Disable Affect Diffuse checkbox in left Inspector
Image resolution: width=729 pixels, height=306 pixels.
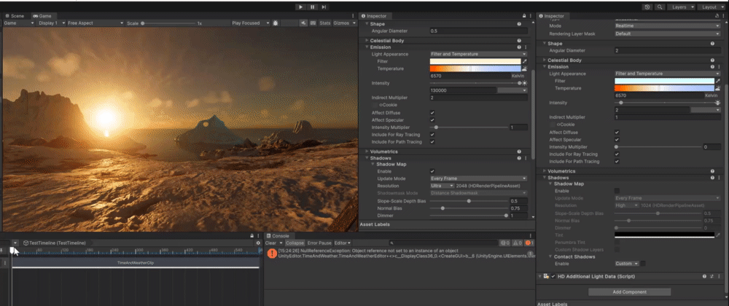click(432, 113)
